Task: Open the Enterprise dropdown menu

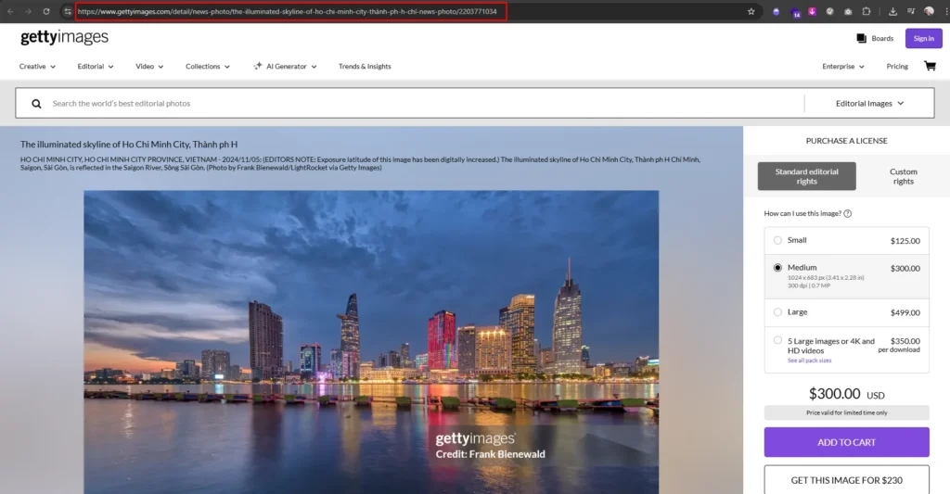Action: pos(842,67)
